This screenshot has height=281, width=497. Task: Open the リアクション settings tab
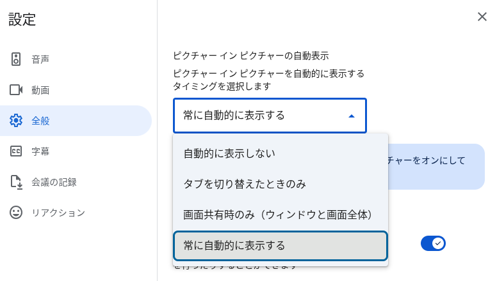[58, 213]
